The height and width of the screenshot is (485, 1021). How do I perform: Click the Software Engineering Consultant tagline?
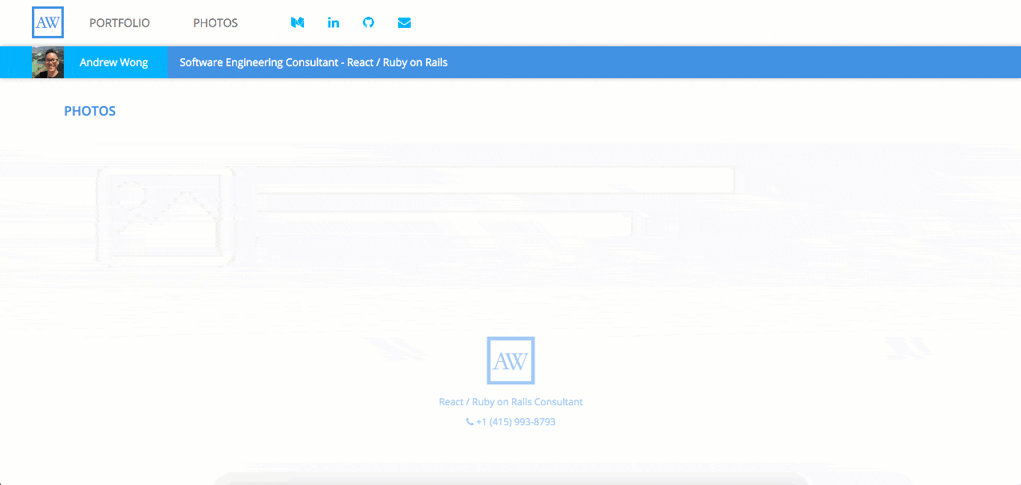(x=313, y=62)
